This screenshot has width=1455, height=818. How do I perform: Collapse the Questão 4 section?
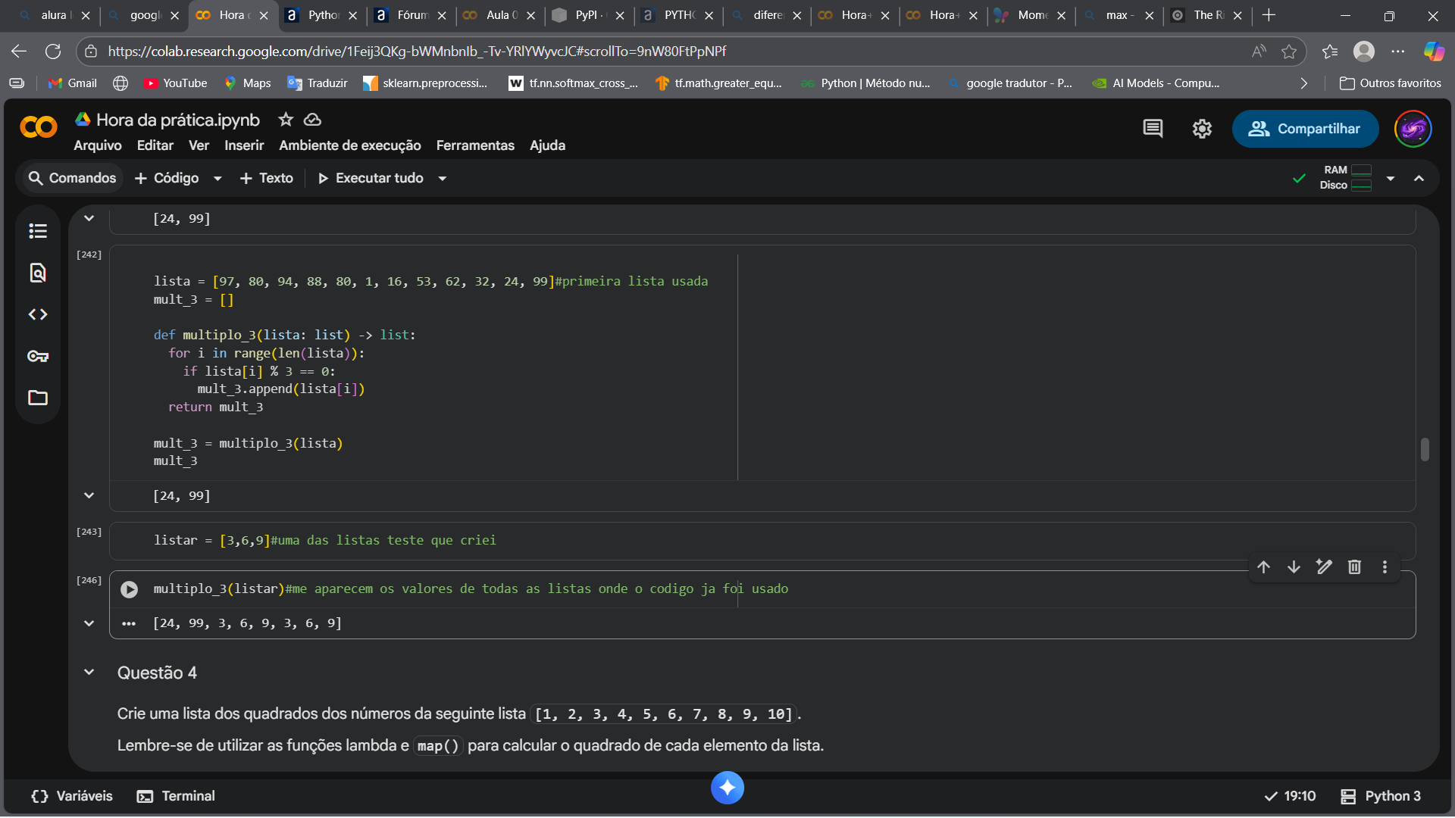89,673
